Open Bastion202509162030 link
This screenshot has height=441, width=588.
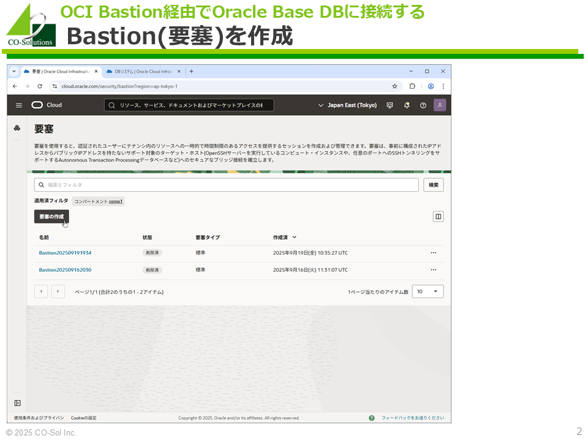tap(66, 270)
